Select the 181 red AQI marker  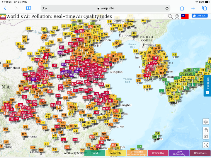[x=62, y=47]
